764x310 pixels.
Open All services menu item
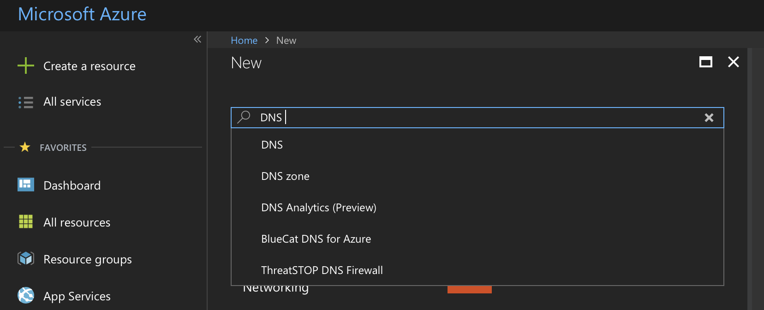72,101
